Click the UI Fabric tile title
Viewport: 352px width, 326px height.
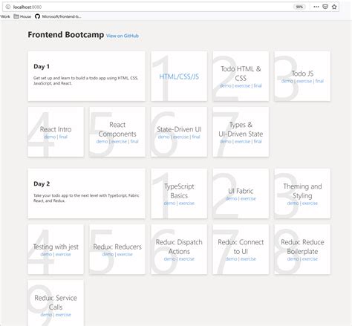[241, 191]
